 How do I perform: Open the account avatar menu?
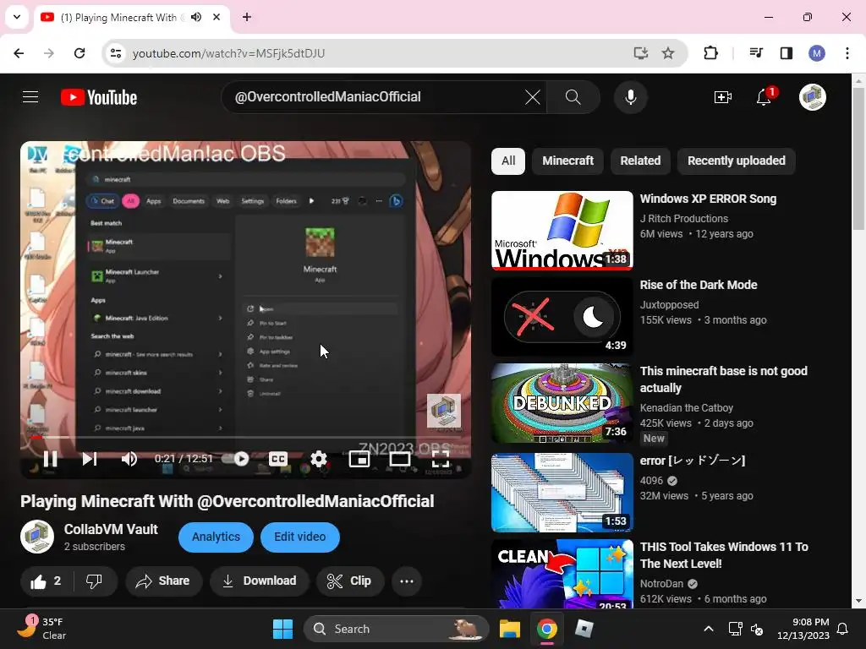(x=813, y=97)
